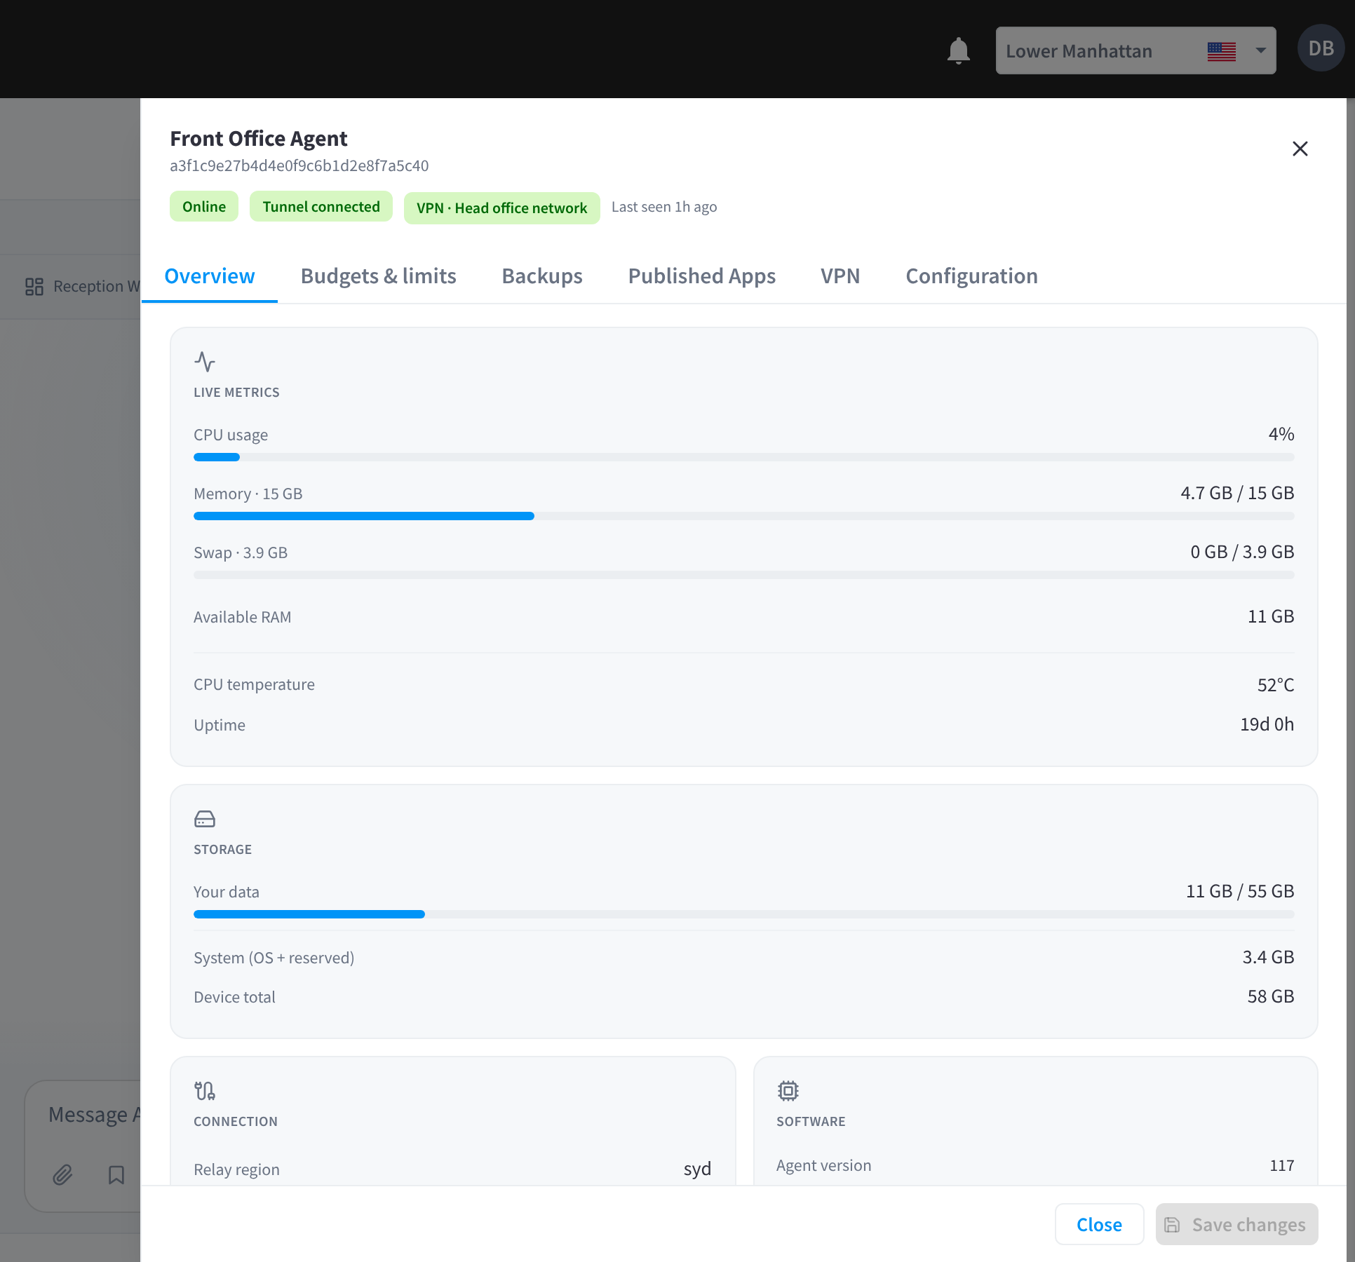1355x1262 pixels.
Task: Click the Online status badge
Action: point(204,206)
